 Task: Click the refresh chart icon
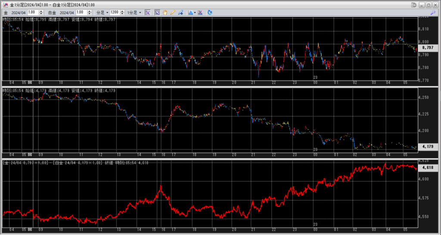[x=210, y=13]
